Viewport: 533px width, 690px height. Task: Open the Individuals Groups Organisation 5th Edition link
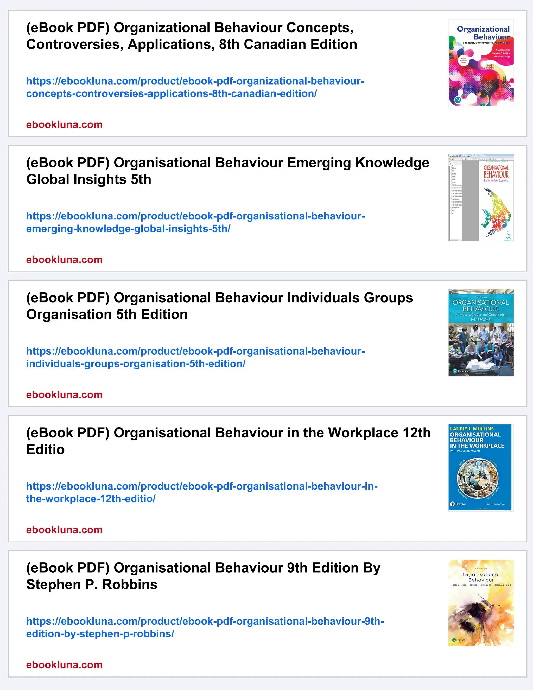(x=195, y=357)
